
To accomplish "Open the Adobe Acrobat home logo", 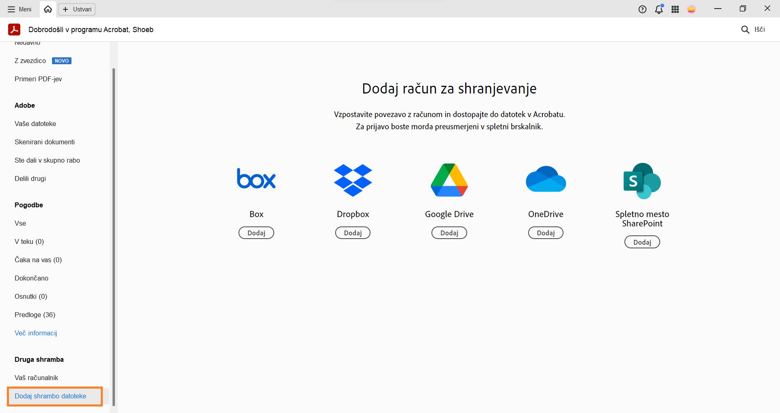I will coord(14,29).
